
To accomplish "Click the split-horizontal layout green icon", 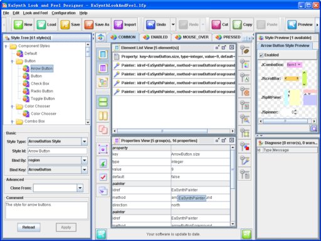I will [103, 102].
